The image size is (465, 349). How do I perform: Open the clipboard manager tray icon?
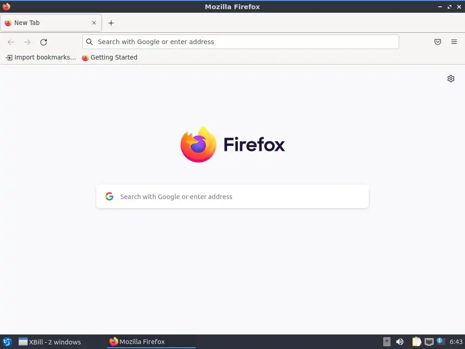click(416, 342)
